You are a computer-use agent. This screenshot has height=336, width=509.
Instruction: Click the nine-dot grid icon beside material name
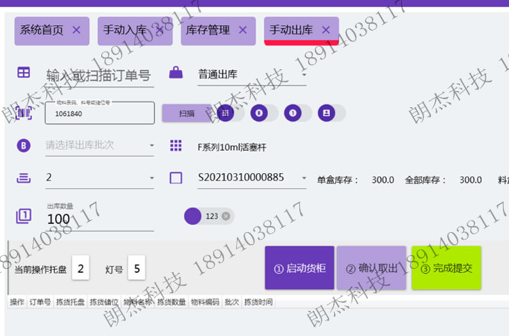(x=176, y=145)
